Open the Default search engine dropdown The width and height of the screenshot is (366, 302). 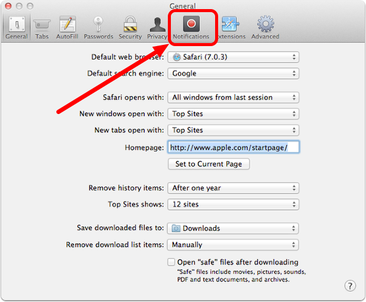(x=233, y=73)
